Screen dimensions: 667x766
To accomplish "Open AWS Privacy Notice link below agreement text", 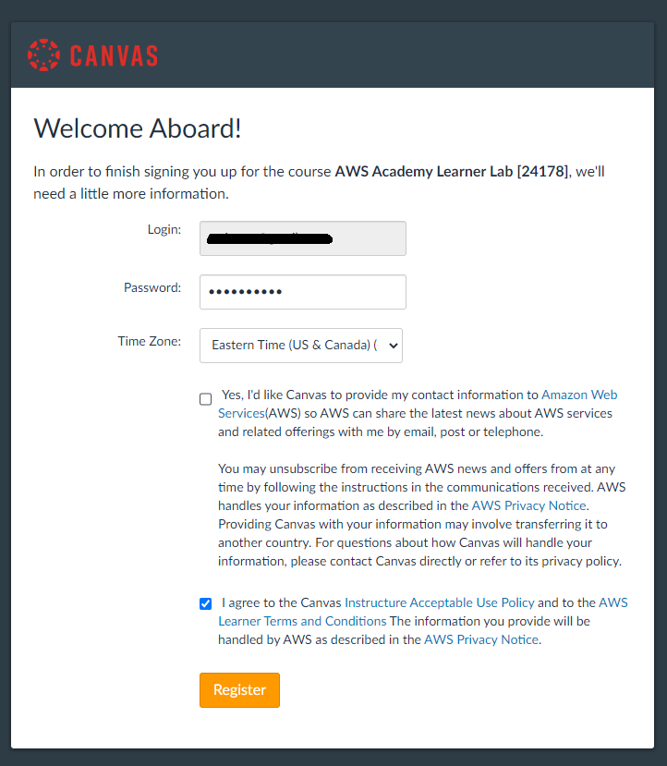I will (480, 639).
